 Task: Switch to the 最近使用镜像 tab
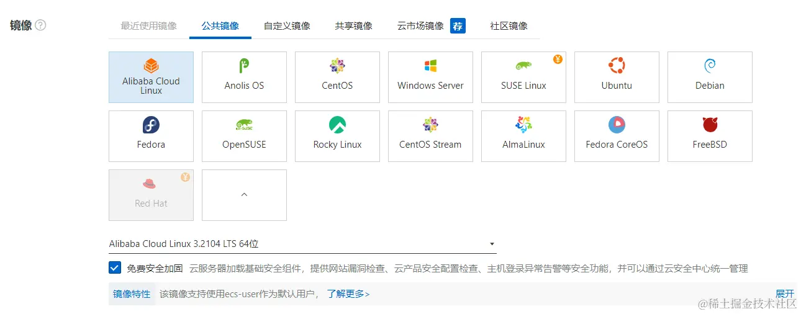(x=149, y=26)
